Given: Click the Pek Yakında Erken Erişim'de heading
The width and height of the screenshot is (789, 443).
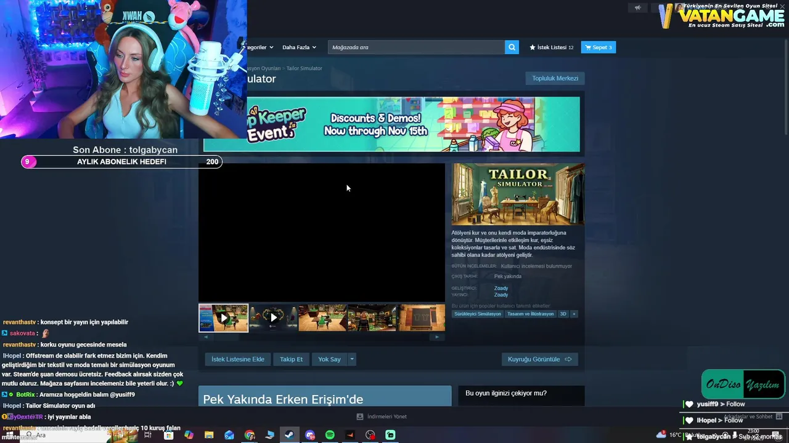Looking at the screenshot, I should click(x=283, y=399).
